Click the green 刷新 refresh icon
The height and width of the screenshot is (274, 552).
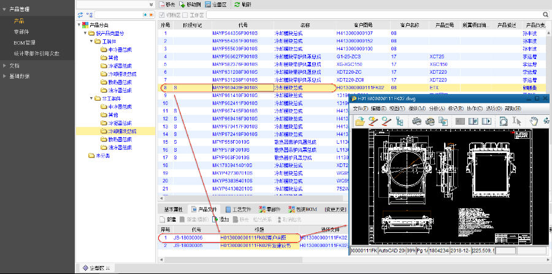tap(237, 4)
